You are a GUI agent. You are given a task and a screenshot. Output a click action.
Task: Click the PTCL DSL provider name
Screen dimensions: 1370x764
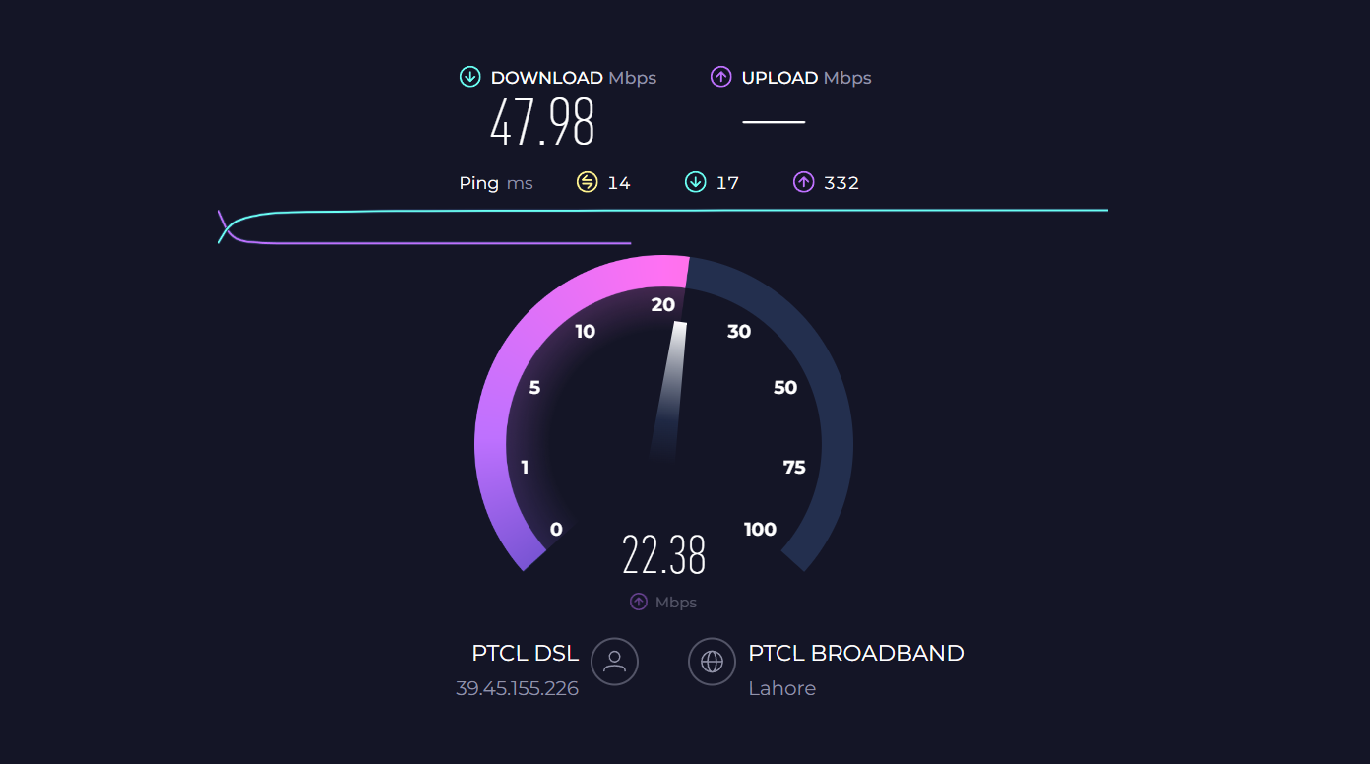pyautogui.click(x=526, y=653)
